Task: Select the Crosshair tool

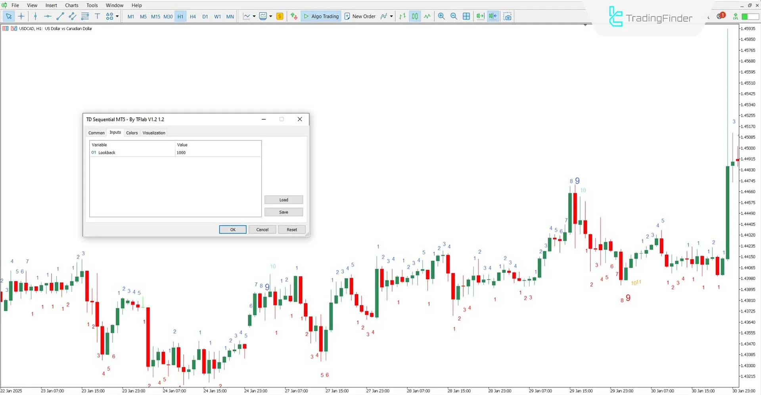Action: pyautogui.click(x=21, y=16)
